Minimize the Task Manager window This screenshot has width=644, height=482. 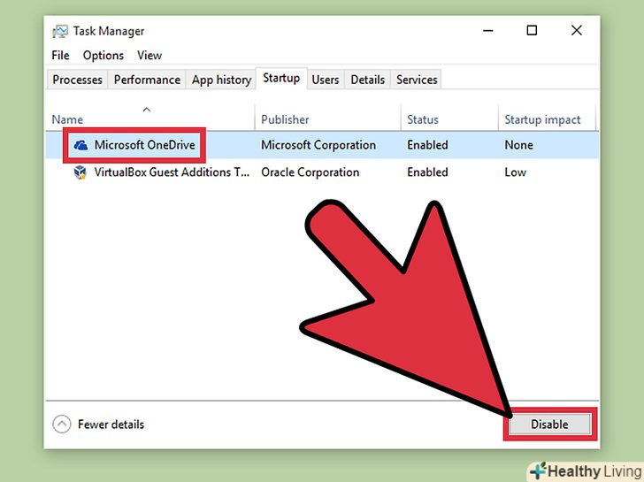(x=488, y=31)
